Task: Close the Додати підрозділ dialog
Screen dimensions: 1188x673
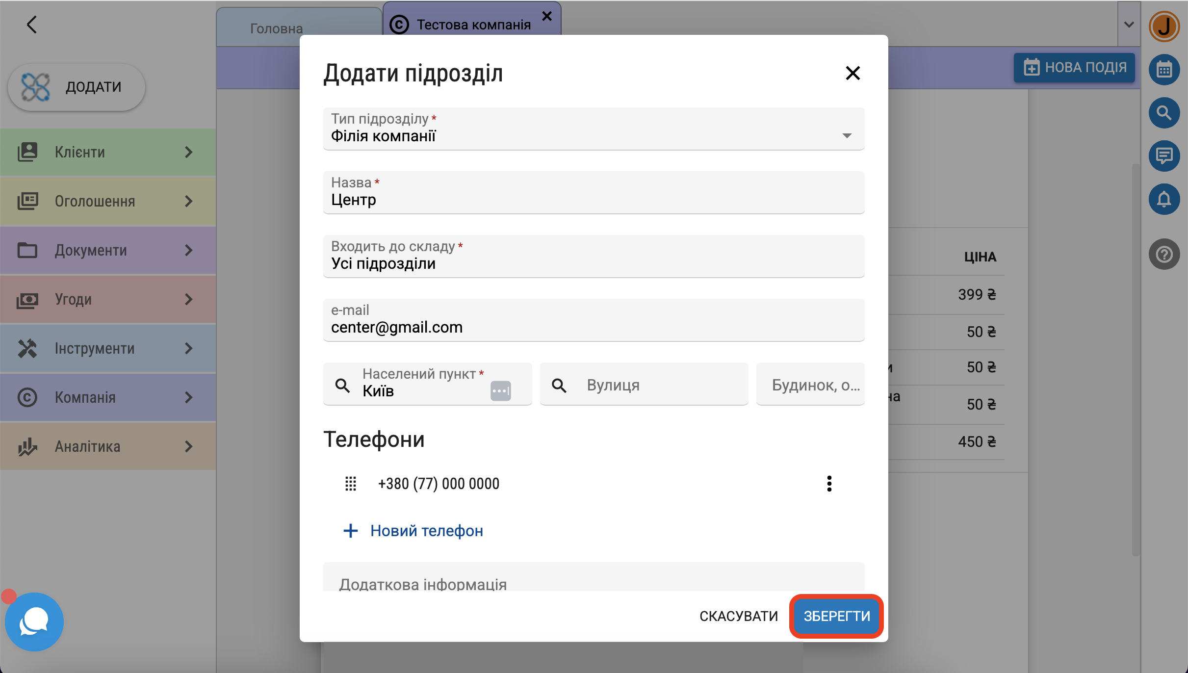Action: (852, 73)
